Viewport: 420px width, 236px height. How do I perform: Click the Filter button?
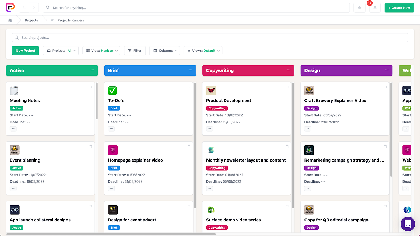(x=135, y=51)
